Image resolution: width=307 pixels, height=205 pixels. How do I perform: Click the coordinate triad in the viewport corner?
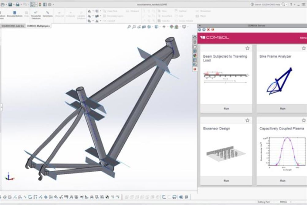point(9,176)
